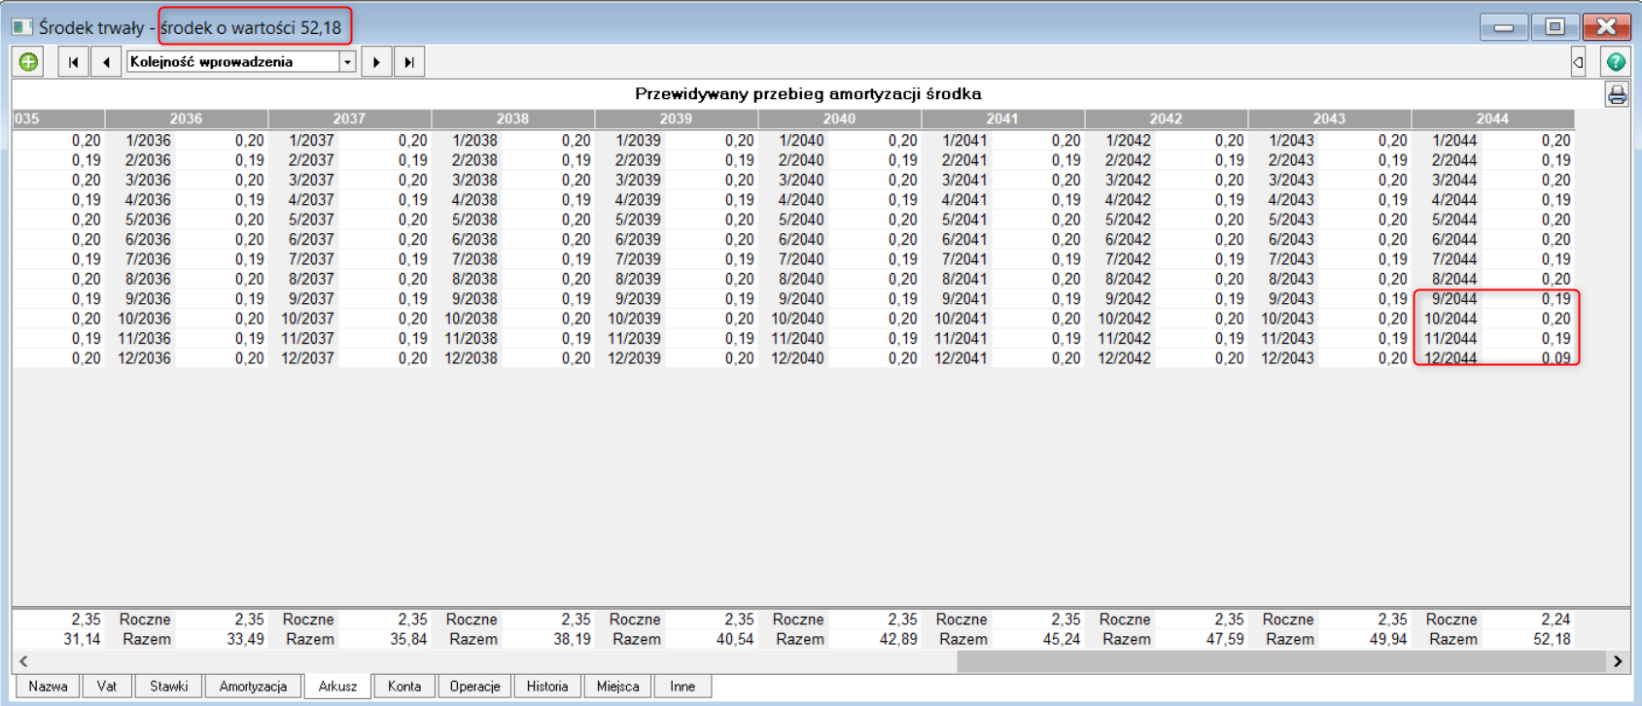
Task: Go to the next record
Action: [x=376, y=62]
